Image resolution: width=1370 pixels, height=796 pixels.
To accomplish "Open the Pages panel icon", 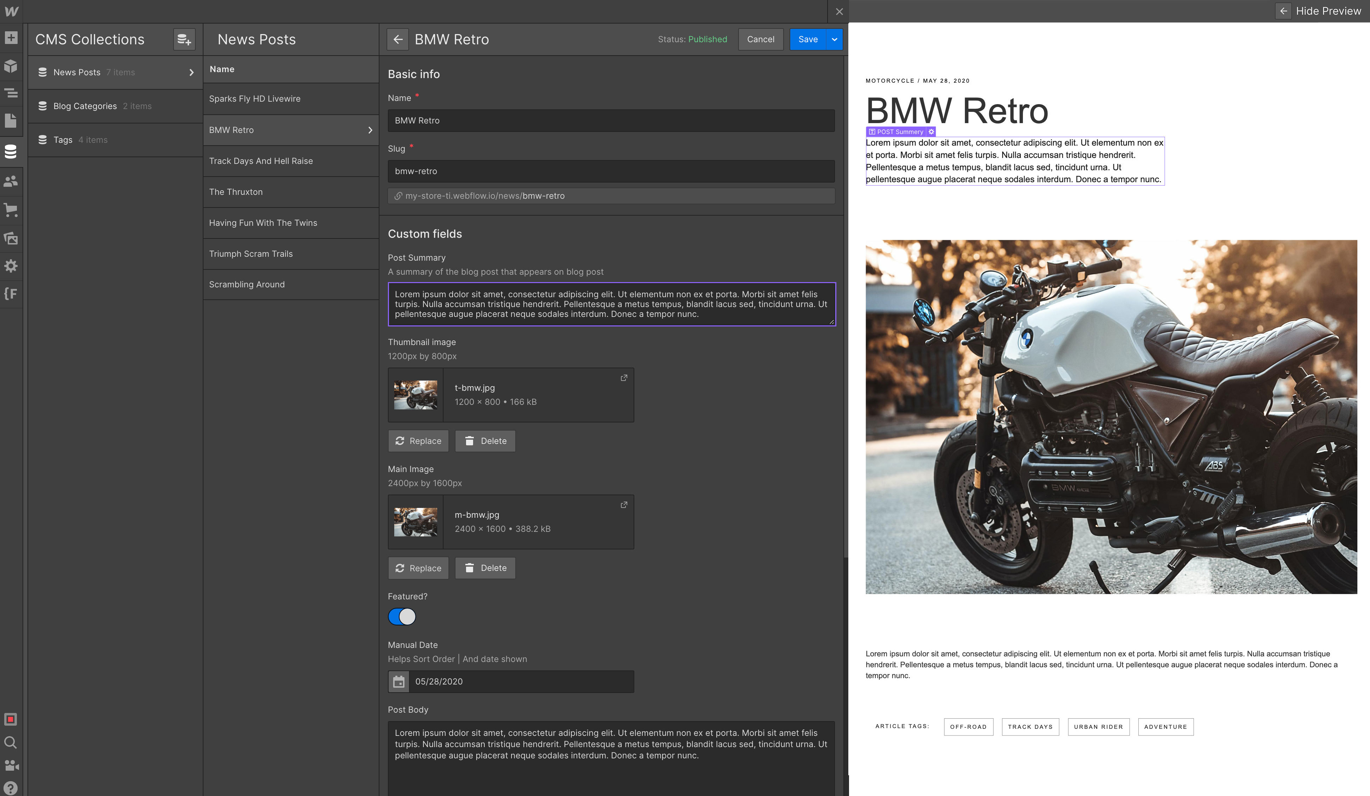I will coord(11,121).
